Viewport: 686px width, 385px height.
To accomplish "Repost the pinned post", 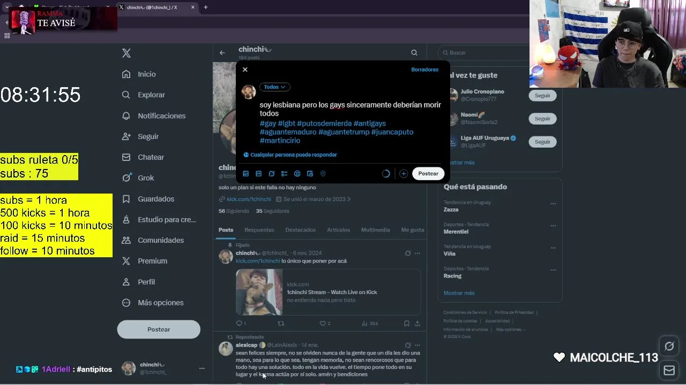I will (280, 324).
